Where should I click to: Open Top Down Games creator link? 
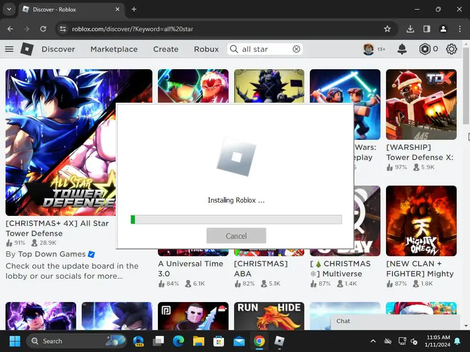click(51, 254)
